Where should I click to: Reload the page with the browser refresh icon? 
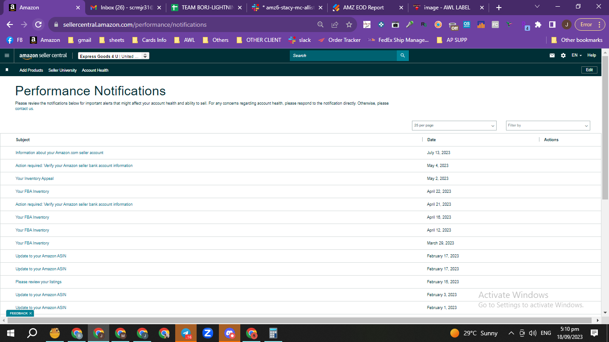click(x=38, y=25)
